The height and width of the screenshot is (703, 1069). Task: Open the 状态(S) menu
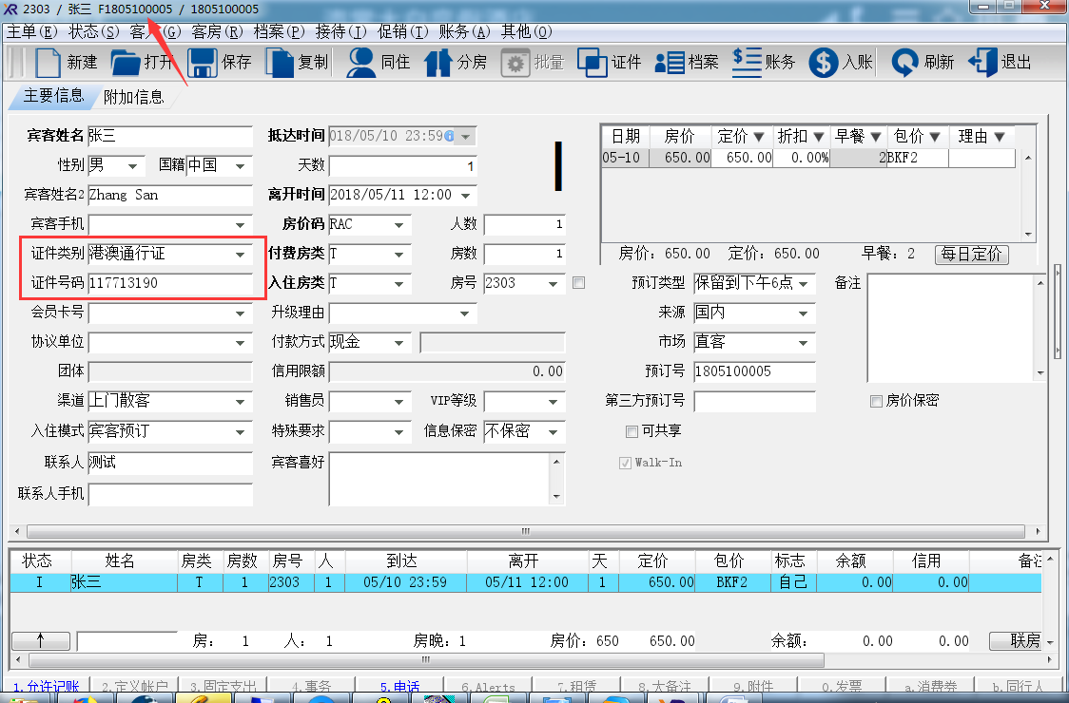point(94,32)
